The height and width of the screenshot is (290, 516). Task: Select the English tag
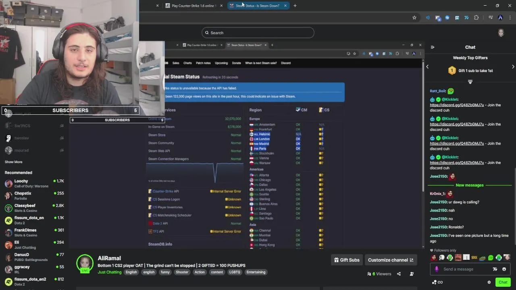coord(131,272)
